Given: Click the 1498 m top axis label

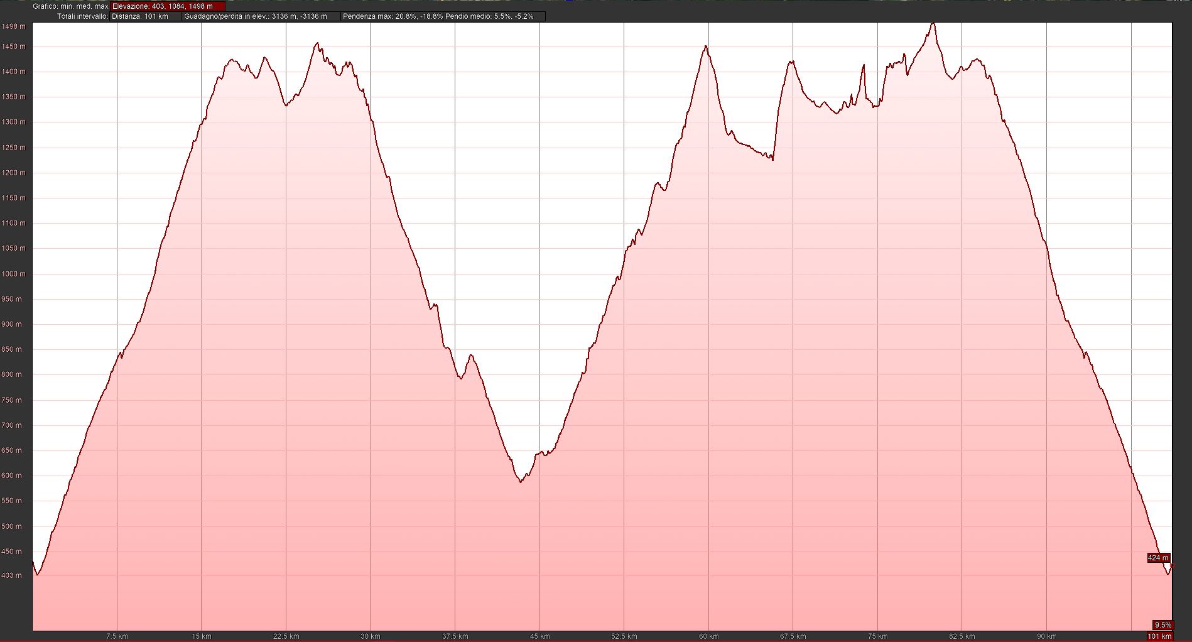Looking at the screenshot, I should [14, 26].
